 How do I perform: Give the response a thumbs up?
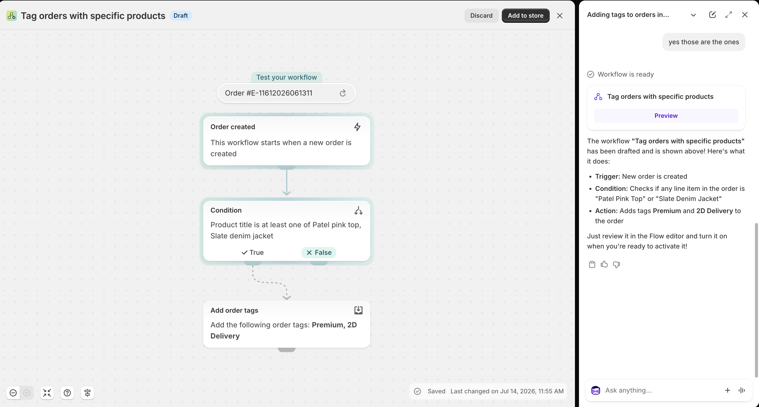pyautogui.click(x=604, y=264)
